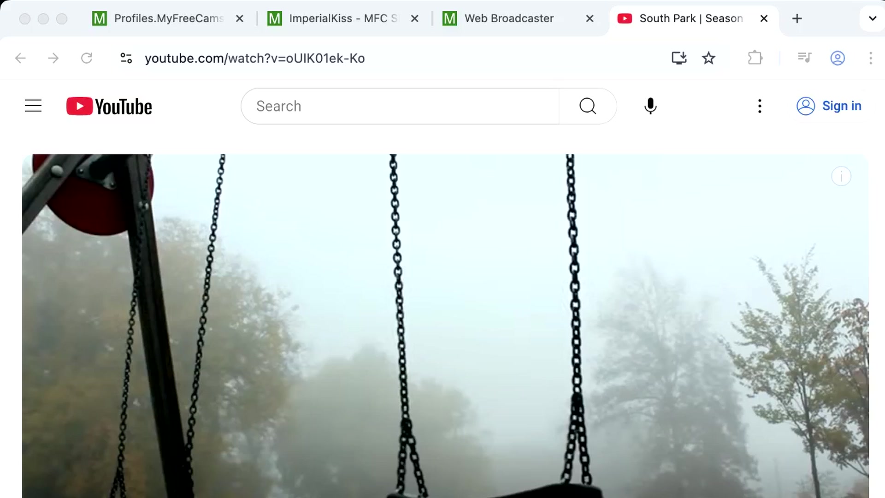885x498 pixels.
Task: Open Chrome profile avatar
Action: point(838,58)
